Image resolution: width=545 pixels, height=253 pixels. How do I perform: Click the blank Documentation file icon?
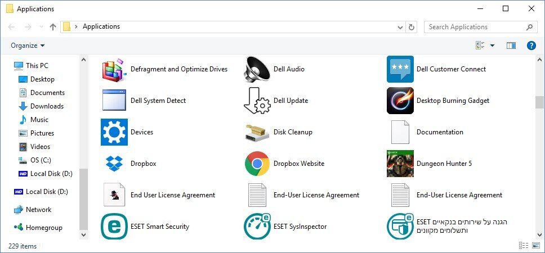400,132
